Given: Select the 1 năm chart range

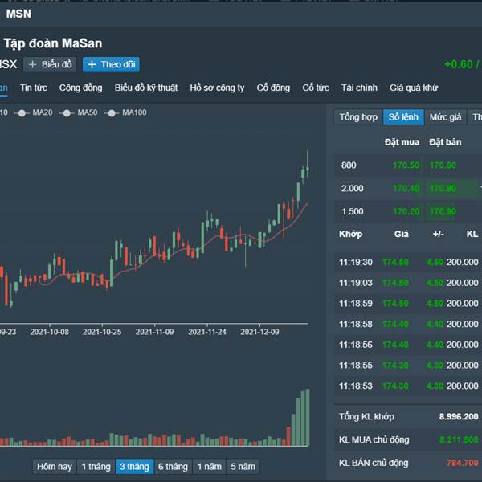Looking at the screenshot, I should click(210, 466).
